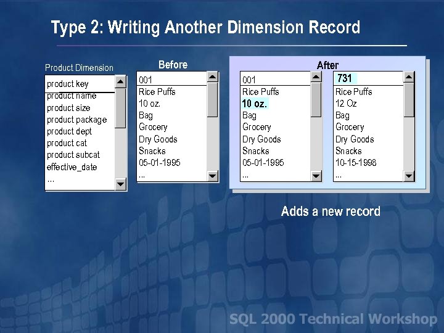
Task: Click 'Grocery' in the 731 record
Action: pos(350,127)
